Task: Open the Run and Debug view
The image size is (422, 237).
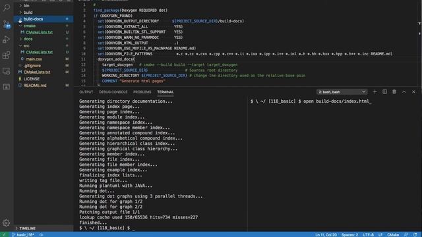Action: tap(6, 39)
